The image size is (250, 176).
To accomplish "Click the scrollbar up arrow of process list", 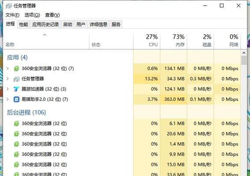I will point(244,53).
